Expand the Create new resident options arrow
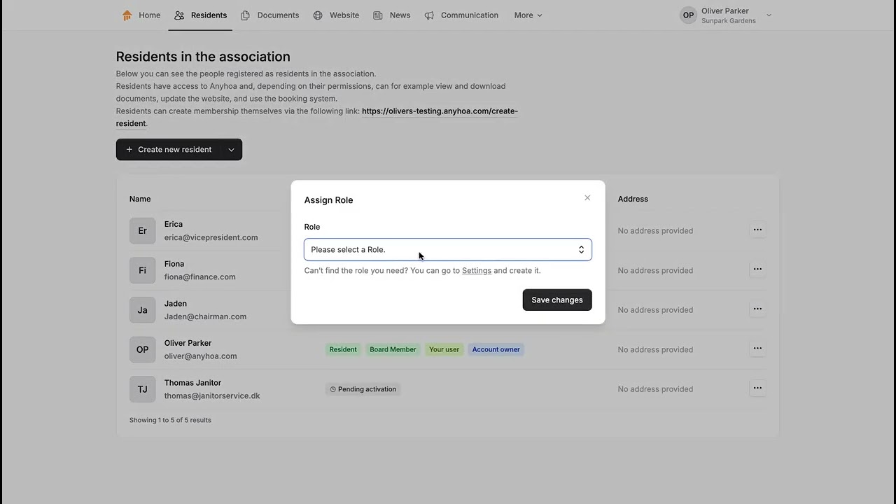The height and width of the screenshot is (504, 896). point(231,150)
